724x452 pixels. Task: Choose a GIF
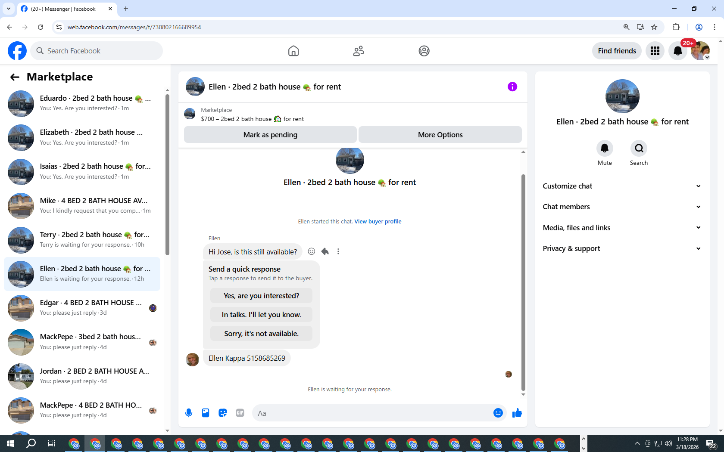pos(240,413)
